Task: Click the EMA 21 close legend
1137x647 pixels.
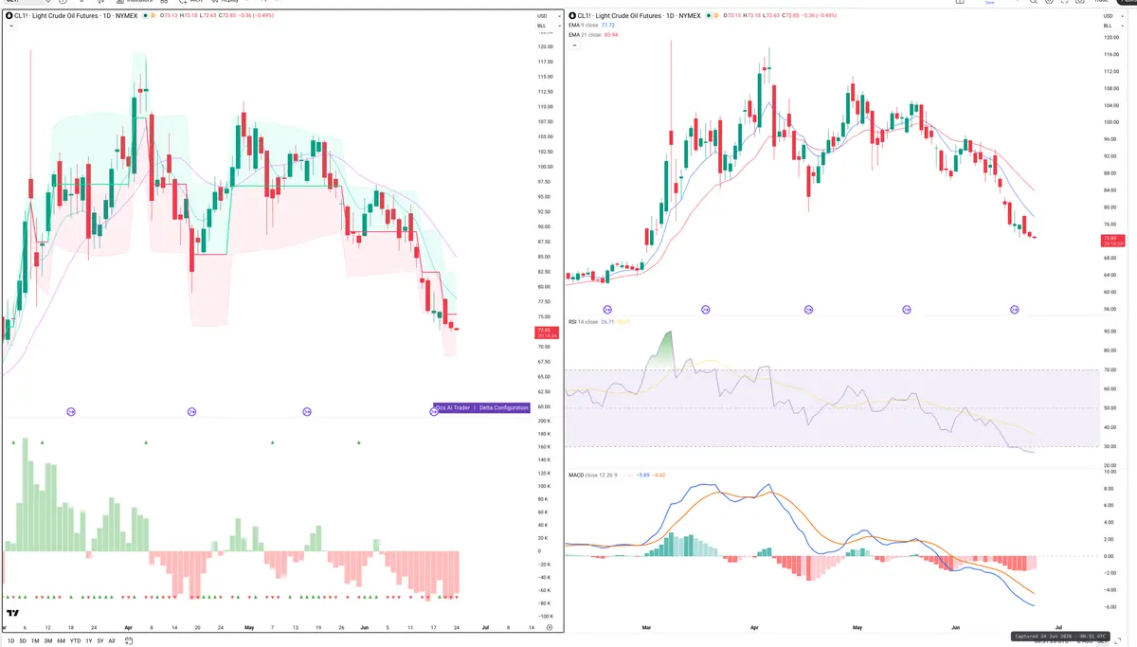Action: [584, 35]
